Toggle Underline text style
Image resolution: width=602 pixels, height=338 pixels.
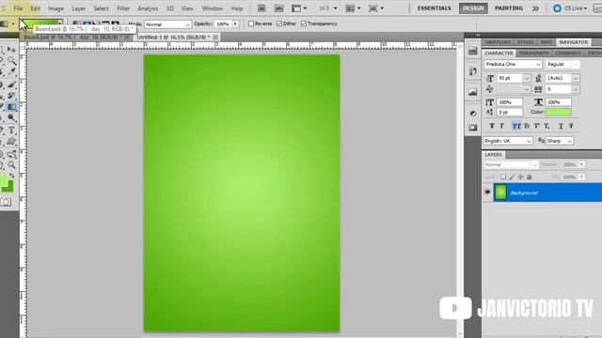561,126
